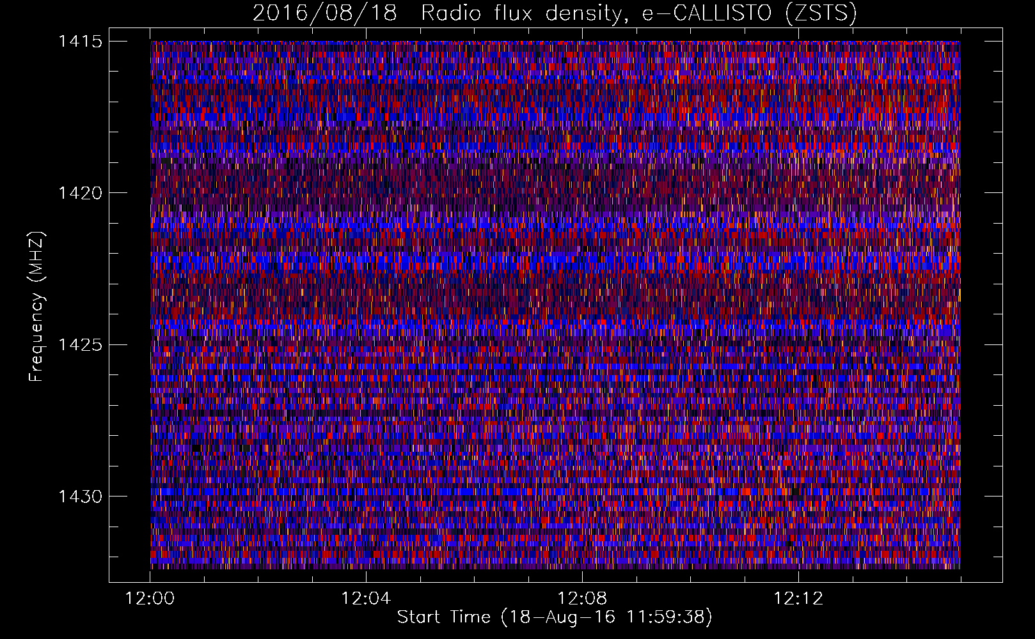Click the 1425 frequency tick label
Viewport: 1035px width, 639px height.
80,345
